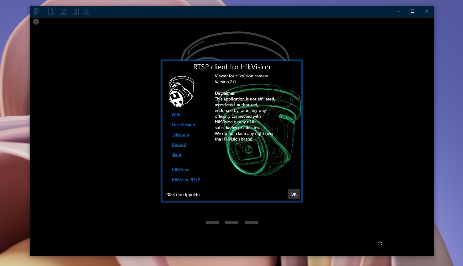Click the 'Viewer for HikVision camera' text
This screenshot has height=266, width=463.
tap(241, 76)
